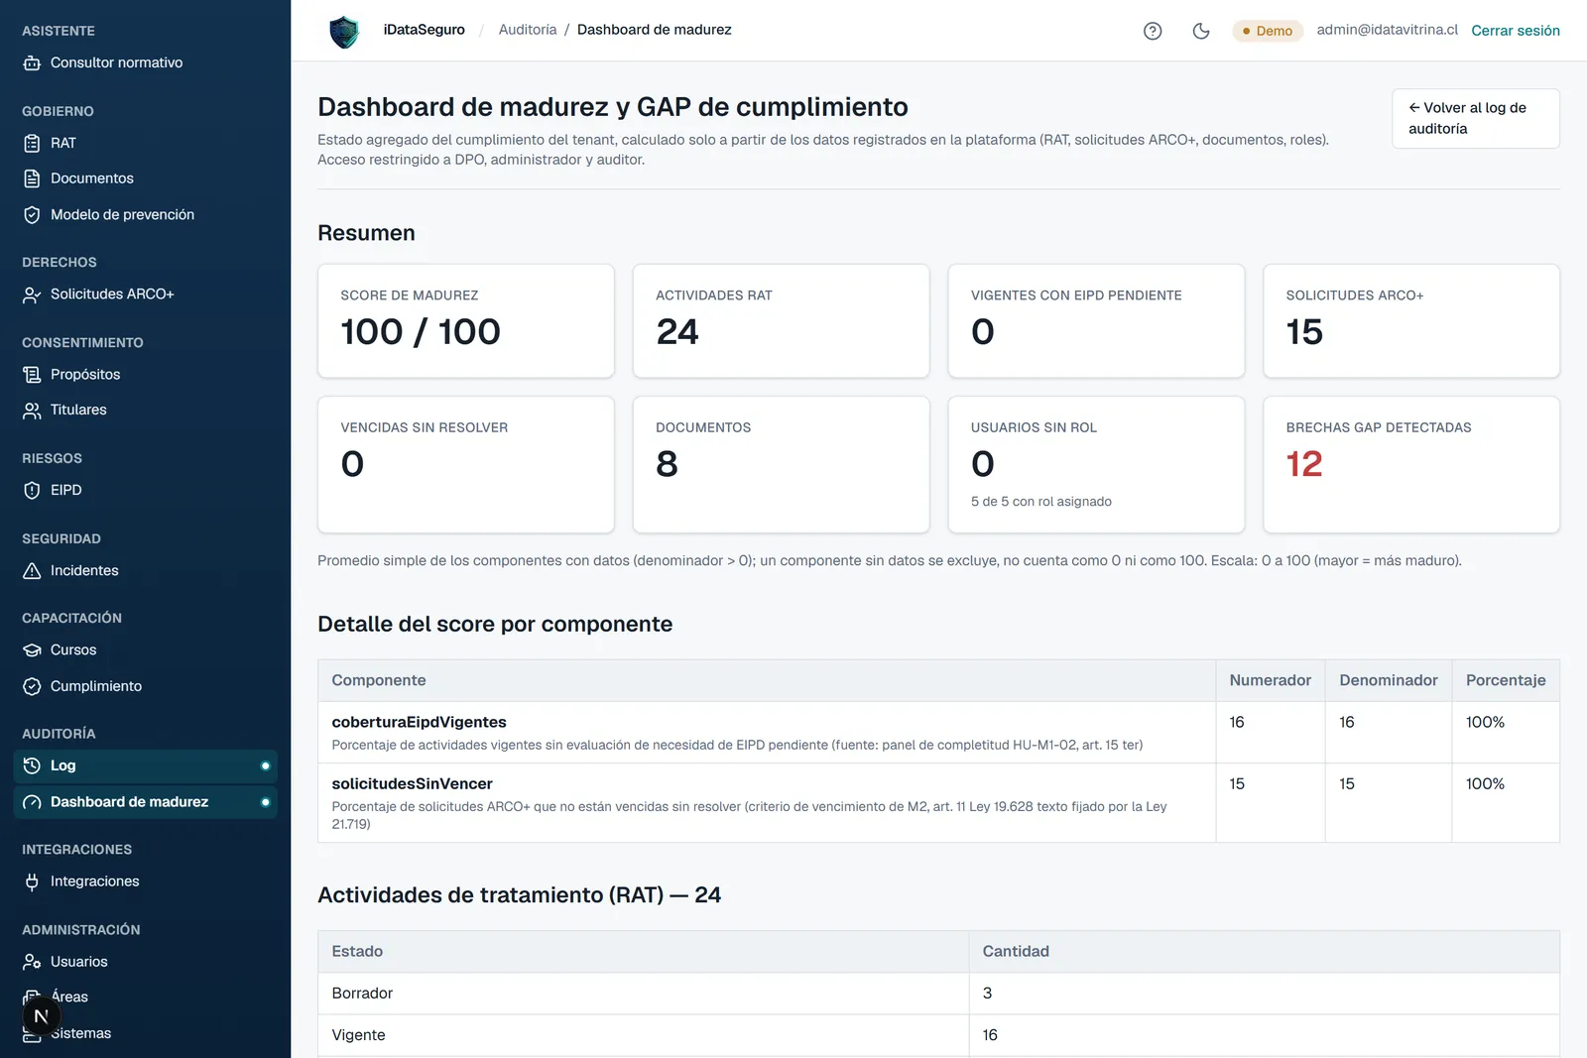Viewport: 1587px width, 1058px height.
Task: Click the Solicitudes ARCO+ user icon
Action: coord(32,294)
